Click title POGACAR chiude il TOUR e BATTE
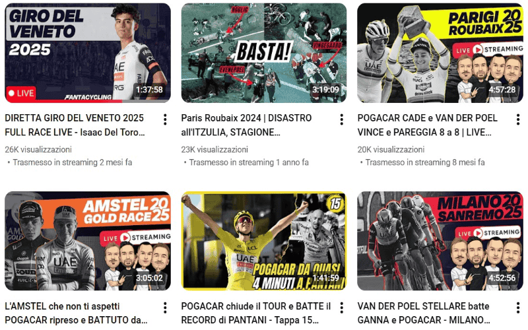The width and height of the screenshot is (528, 330). click(x=256, y=313)
